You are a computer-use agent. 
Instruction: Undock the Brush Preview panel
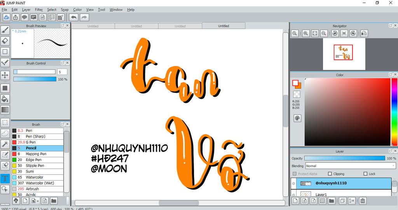[x=63, y=26]
